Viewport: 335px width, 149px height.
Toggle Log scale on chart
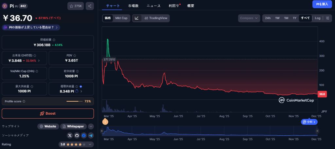[x=317, y=18]
